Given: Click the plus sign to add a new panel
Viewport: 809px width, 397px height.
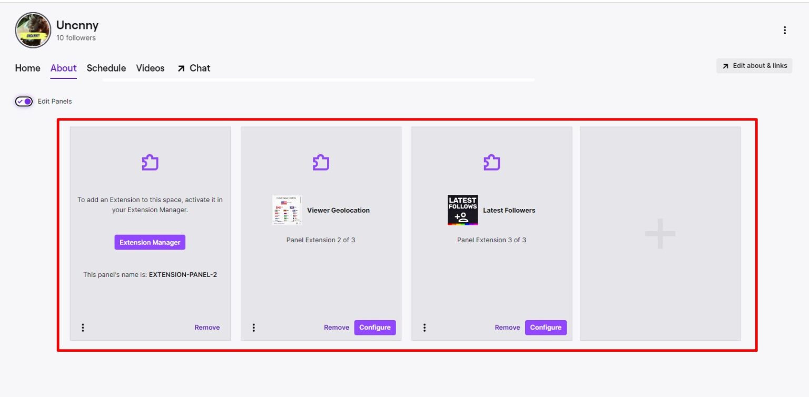Looking at the screenshot, I should pos(659,235).
